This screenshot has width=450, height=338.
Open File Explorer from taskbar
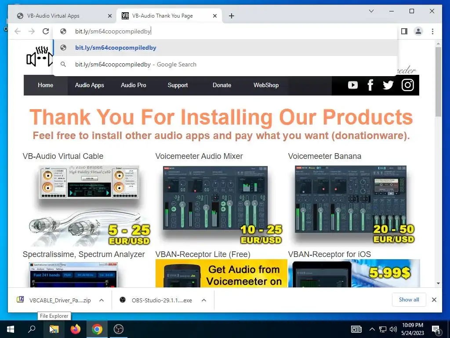(54, 329)
